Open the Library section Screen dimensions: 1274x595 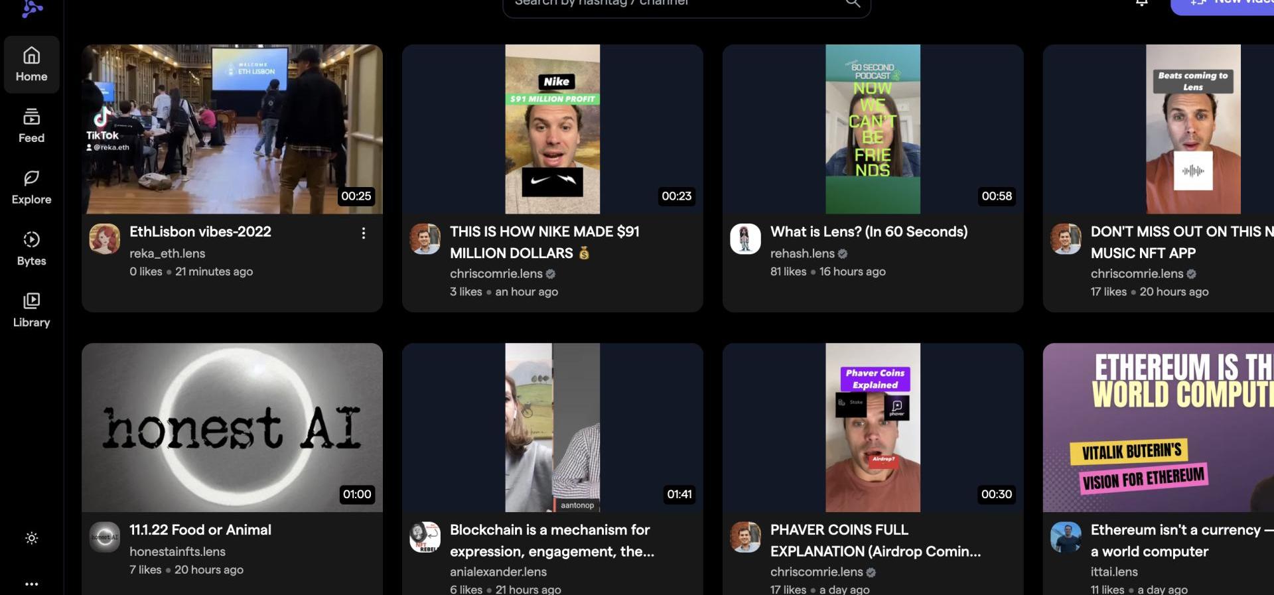click(31, 310)
